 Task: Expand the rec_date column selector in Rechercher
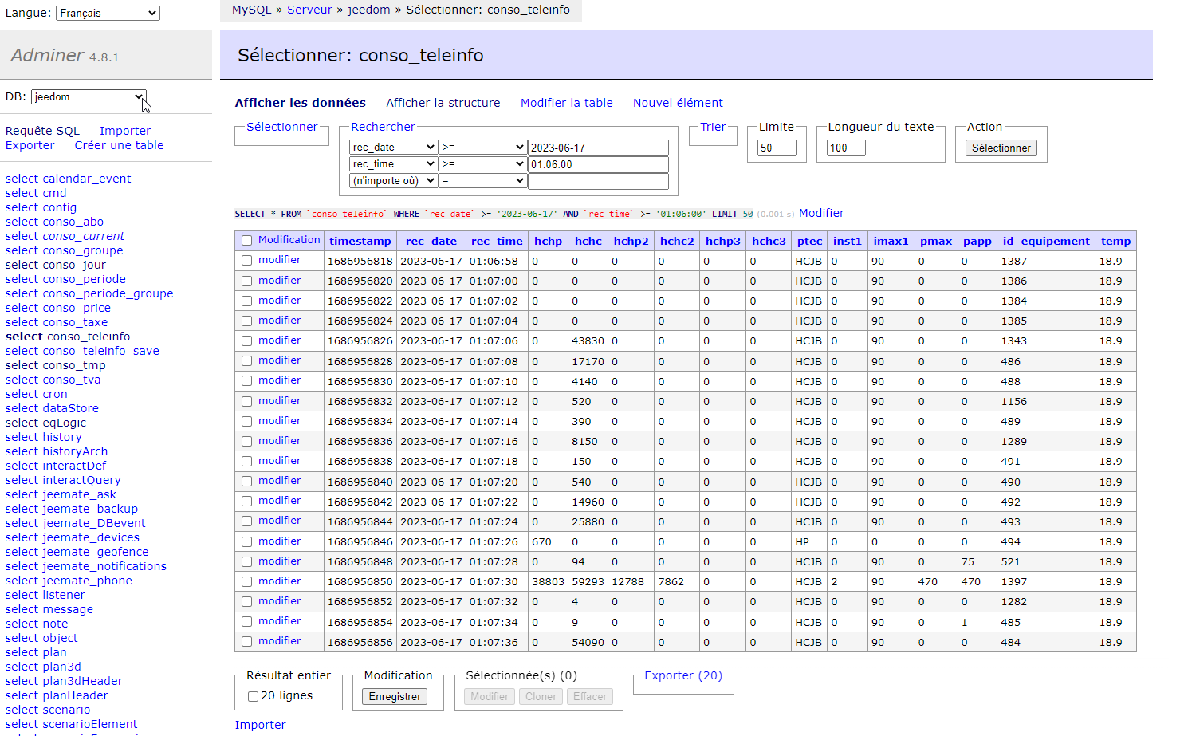(x=393, y=148)
